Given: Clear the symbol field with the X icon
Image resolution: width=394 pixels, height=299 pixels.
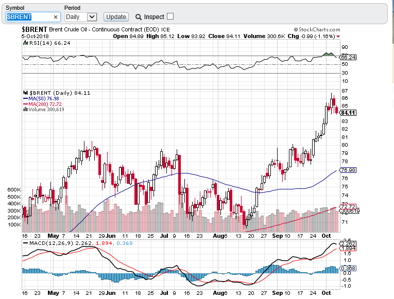Looking at the screenshot, I should pyautogui.click(x=56, y=17).
